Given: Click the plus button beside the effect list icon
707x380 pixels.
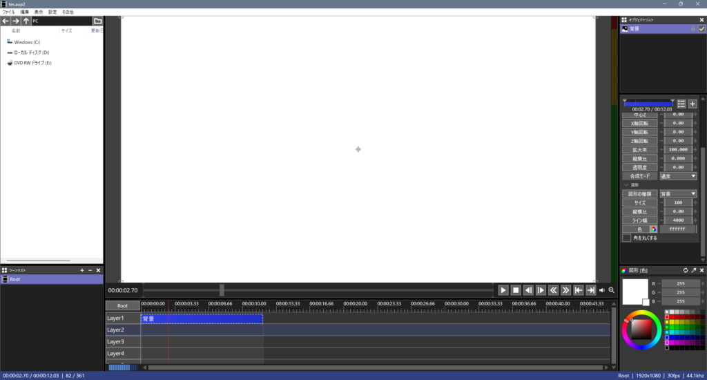Looking at the screenshot, I should coord(693,104).
